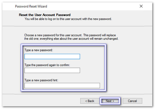This screenshot has height=109, width=155.
Task: Click the 'Password Reset Wizard' window title
Action: [x=31, y=6]
